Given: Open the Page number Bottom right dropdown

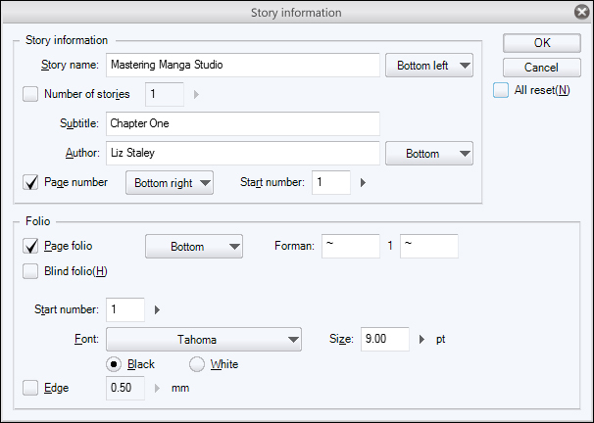Looking at the screenshot, I should point(170,183).
